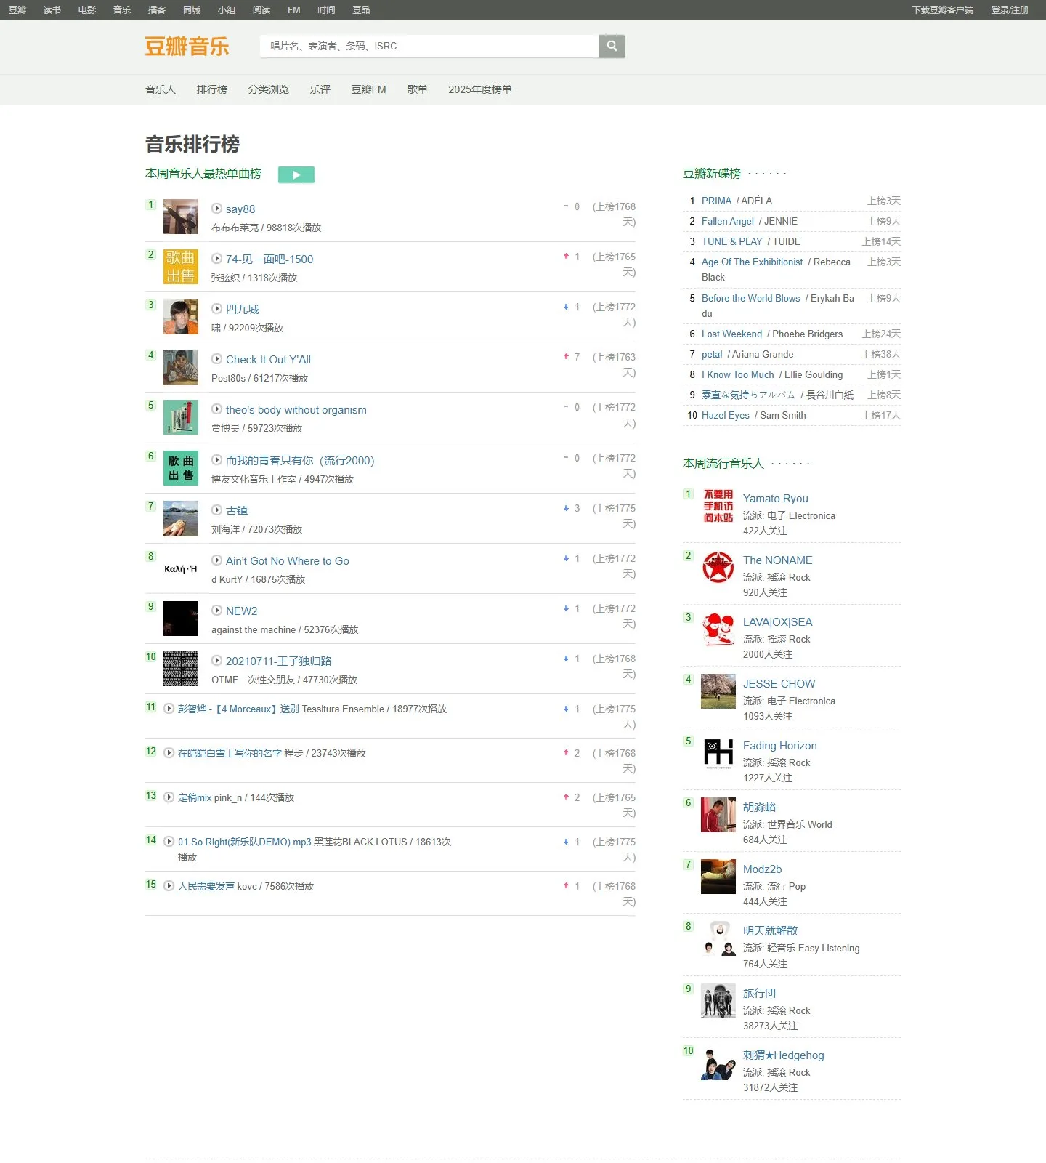Open the 旅行团 band photo

pyautogui.click(x=718, y=1001)
